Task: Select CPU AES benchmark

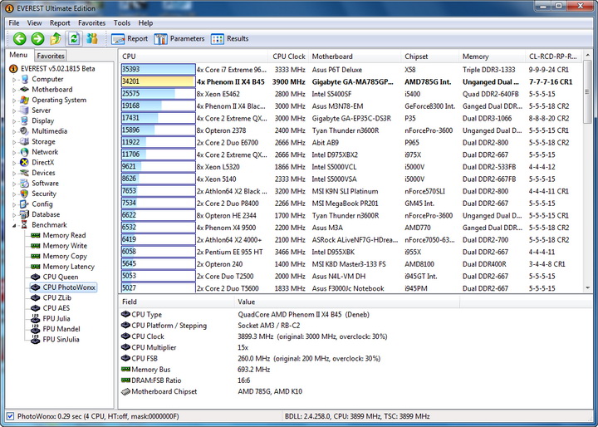Action: coord(56,308)
